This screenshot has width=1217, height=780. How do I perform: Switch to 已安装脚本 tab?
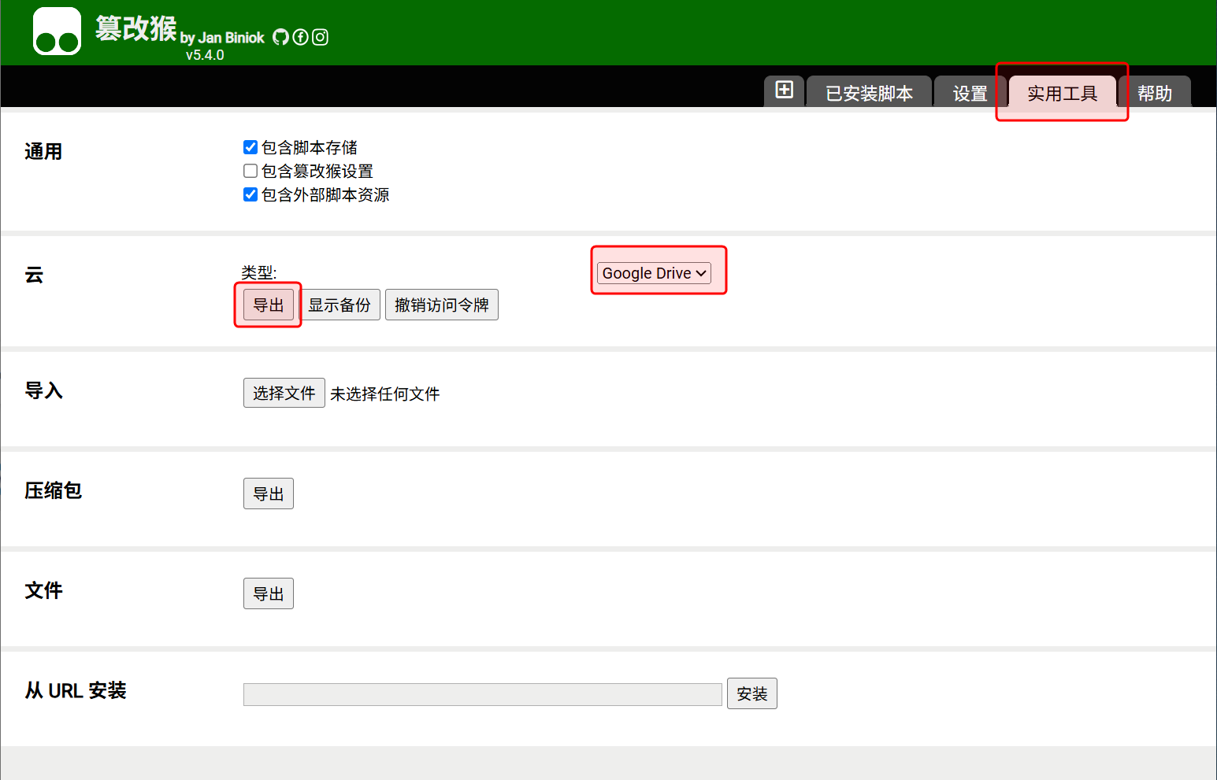[x=869, y=93]
